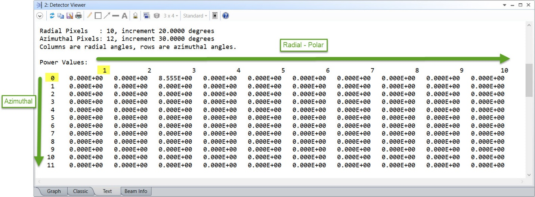535x197 pixels.
Task: Click the Print icon
Action: click(78, 16)
